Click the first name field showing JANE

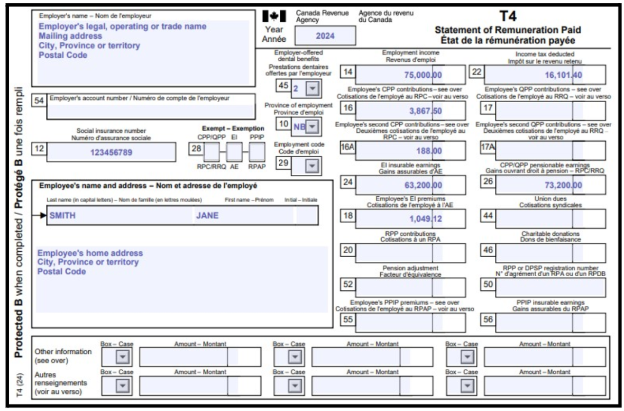tap(244, 215)
